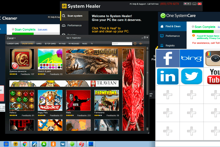
Task: Launch Google Chrome from the taskbar
Action: point(25,144)
